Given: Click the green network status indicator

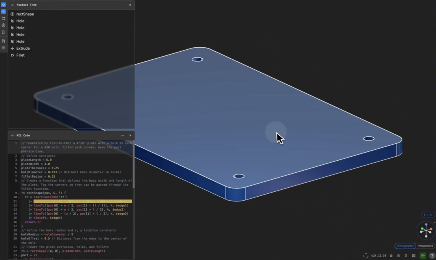Looking at the screenshot, I should (x=423, y=256).
